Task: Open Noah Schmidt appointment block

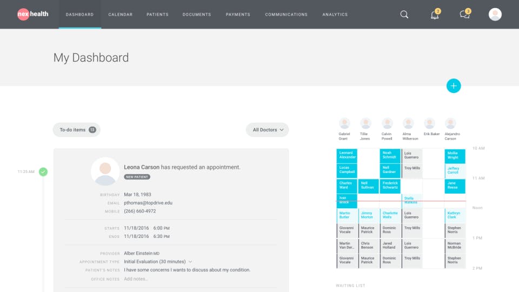Action: click(390, 156)
